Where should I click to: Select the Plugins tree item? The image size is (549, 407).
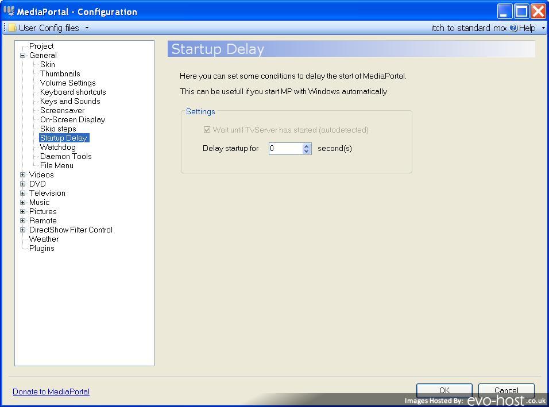pos(42,249)
